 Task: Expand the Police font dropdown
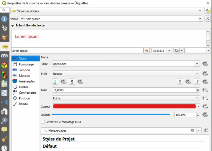pos(197,64)
